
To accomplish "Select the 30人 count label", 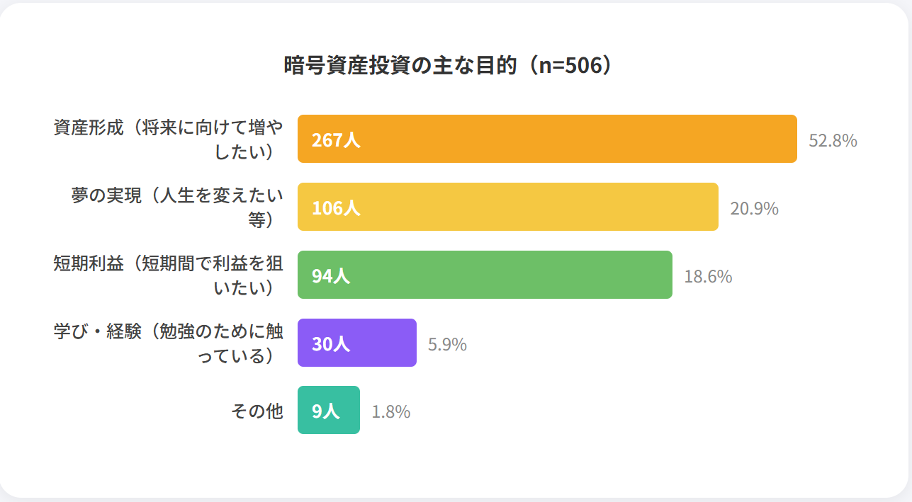I will pos(331,344).
